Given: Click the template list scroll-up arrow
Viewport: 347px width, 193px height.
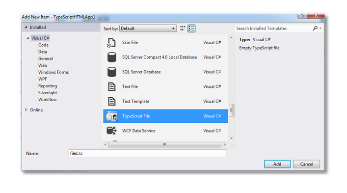Looking at the screenshot, I should (x=232, y=38).
